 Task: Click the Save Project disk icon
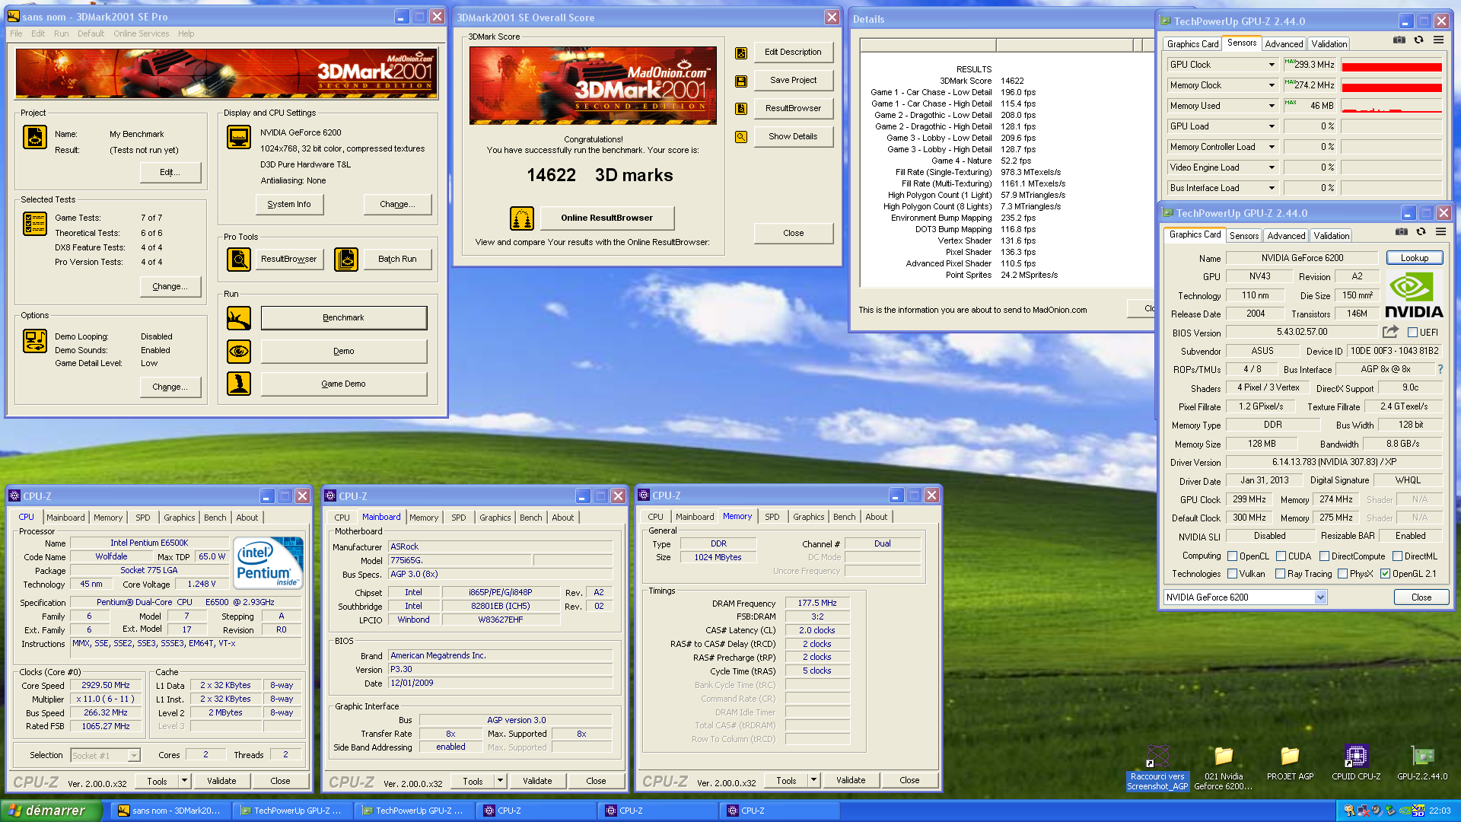741,81
